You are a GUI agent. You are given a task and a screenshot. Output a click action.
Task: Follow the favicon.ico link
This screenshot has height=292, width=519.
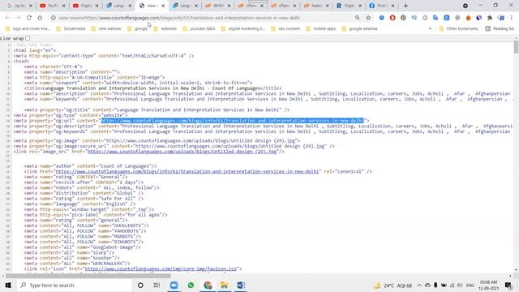coord(161,268)
